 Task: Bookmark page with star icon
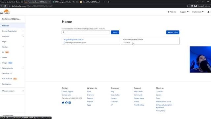[x=187, y=6]
